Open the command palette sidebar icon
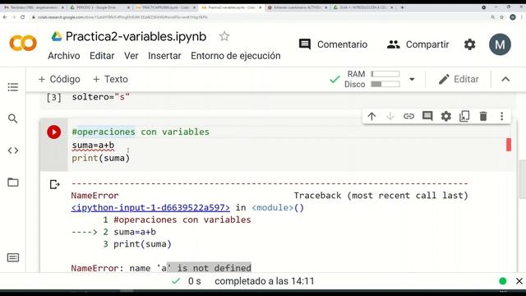526x296 pixels. pyautogui.click(x=13, y=257)
